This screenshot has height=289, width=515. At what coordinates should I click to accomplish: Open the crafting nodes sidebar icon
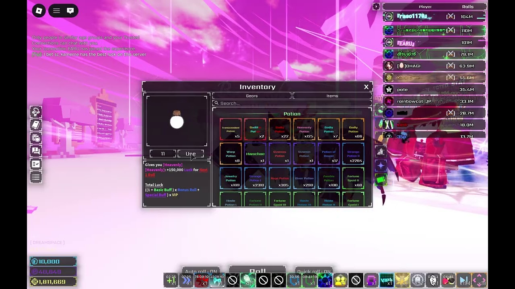(36, 112)
